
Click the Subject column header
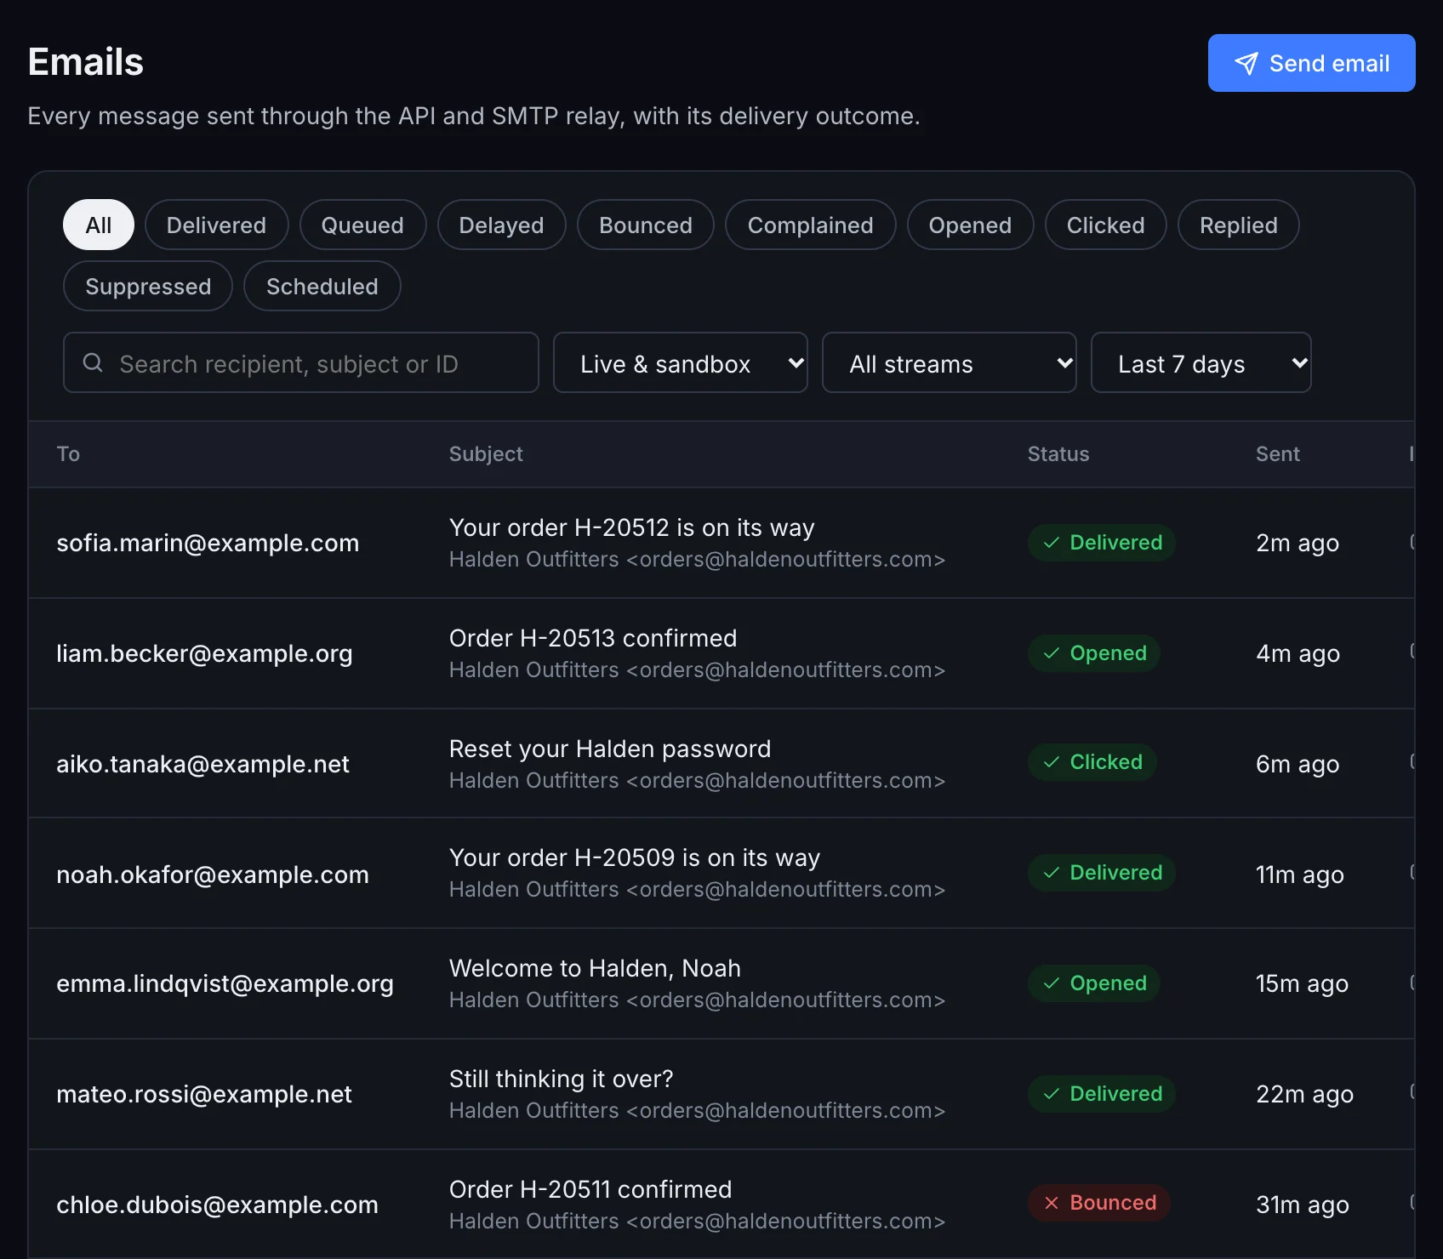click(x=486, y=453)
